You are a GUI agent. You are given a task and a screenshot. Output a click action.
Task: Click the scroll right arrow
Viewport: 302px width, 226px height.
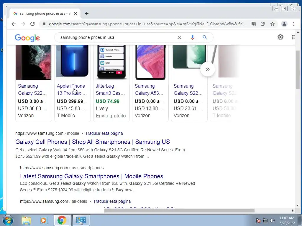point(293,211)
